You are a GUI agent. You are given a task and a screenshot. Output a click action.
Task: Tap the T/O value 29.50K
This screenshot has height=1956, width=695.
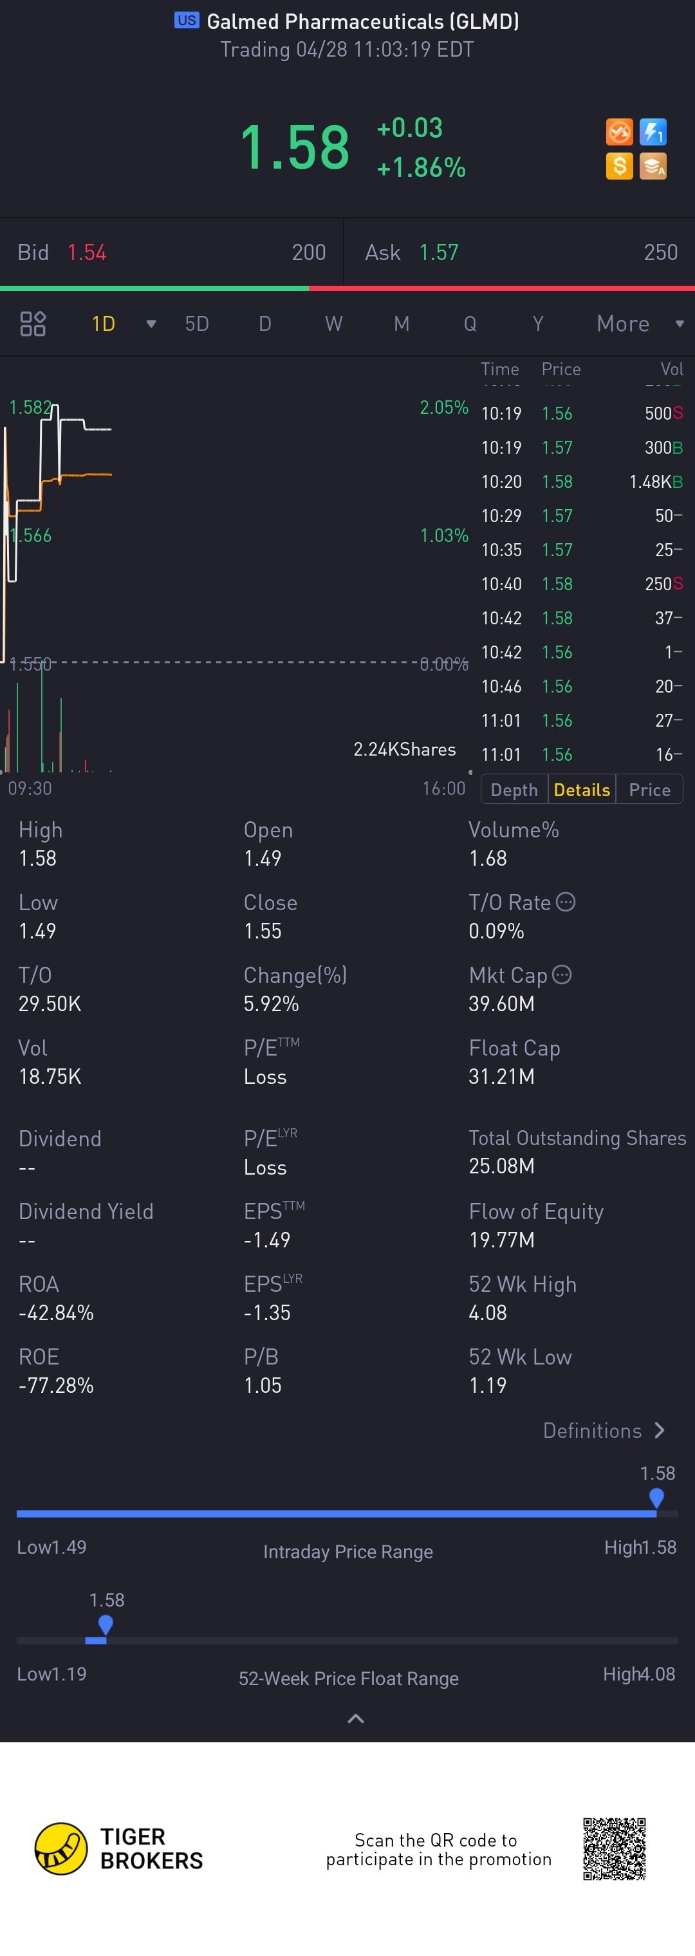50,1004
